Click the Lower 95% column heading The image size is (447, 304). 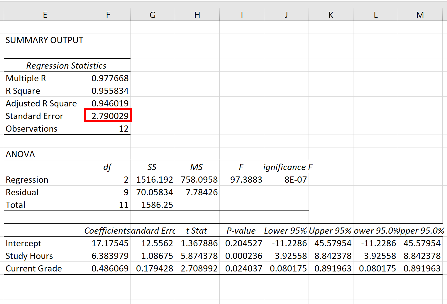pyautogui.click(x=286, y=230)
